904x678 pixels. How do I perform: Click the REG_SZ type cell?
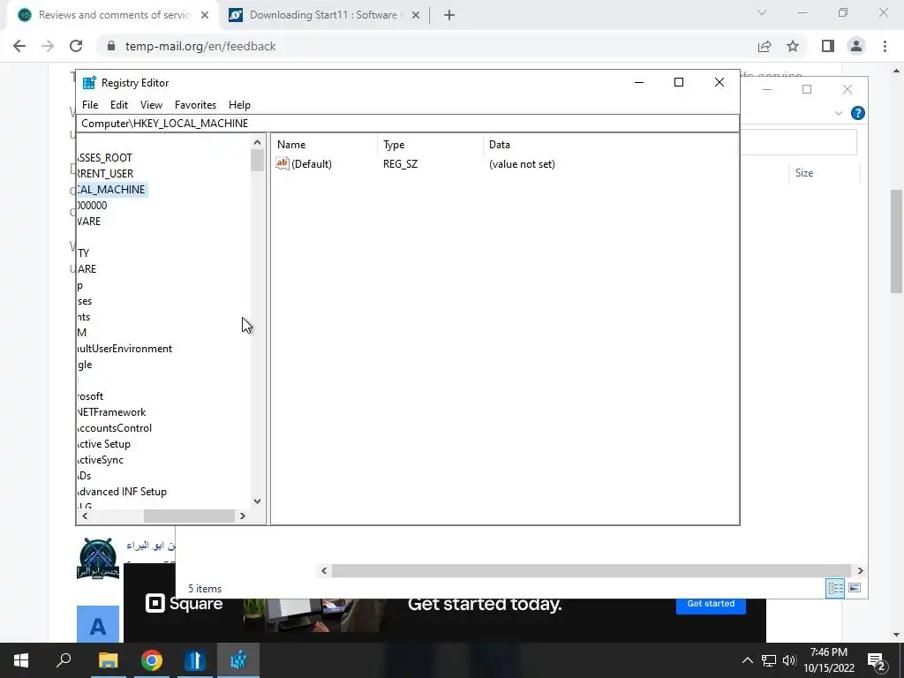point(400,163)
